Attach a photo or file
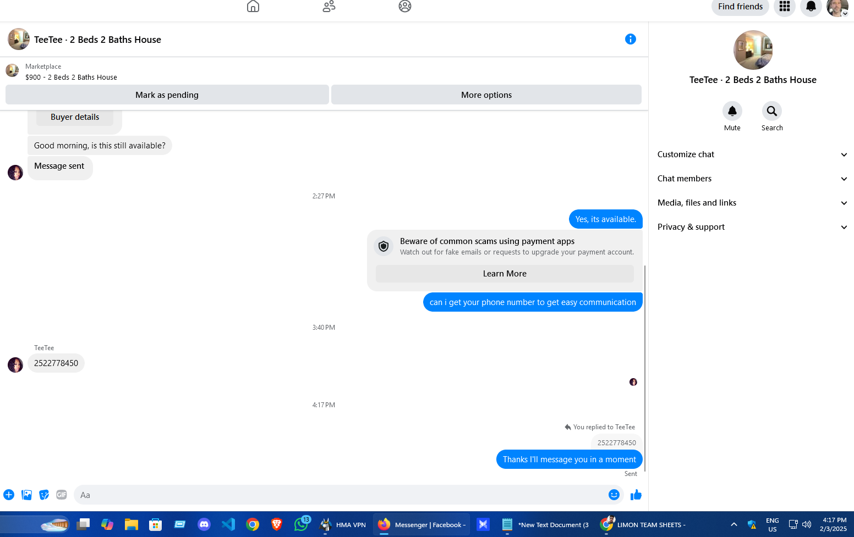The image size is (854, 537). pos(26,495)
